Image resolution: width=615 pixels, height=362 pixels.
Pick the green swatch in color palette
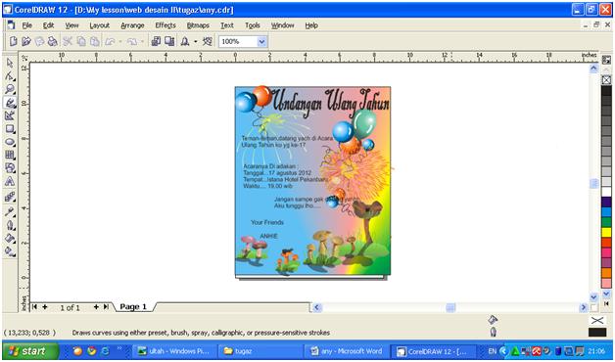click(x=606, y=222)
